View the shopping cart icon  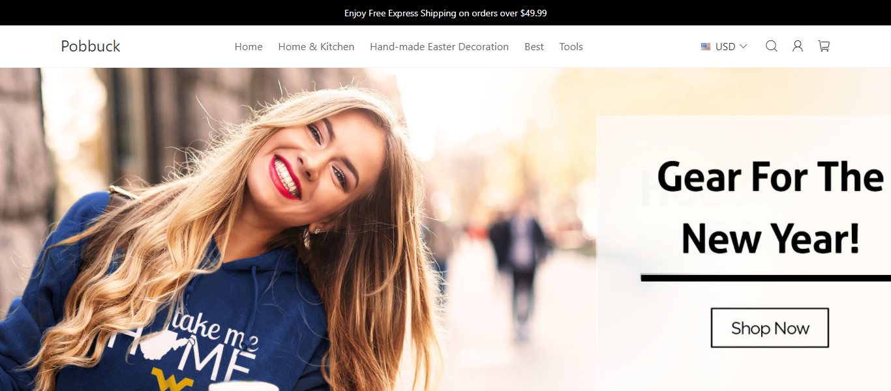[x=824, y=46]
